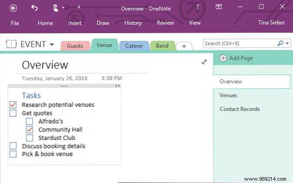This screenshot has width=293, height=183.
Task: Click the text Get quotes
Action: 37,113
